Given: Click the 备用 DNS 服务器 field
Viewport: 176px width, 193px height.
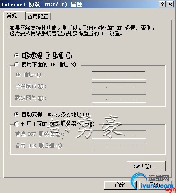Looking at the screenshot, I should [x=119, y=146].
